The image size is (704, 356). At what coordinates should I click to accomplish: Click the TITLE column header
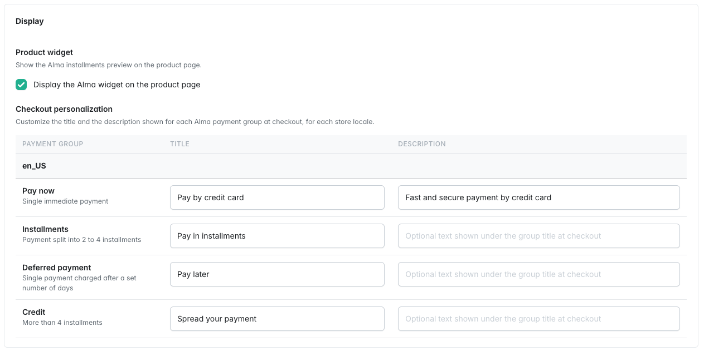[179, 144]
